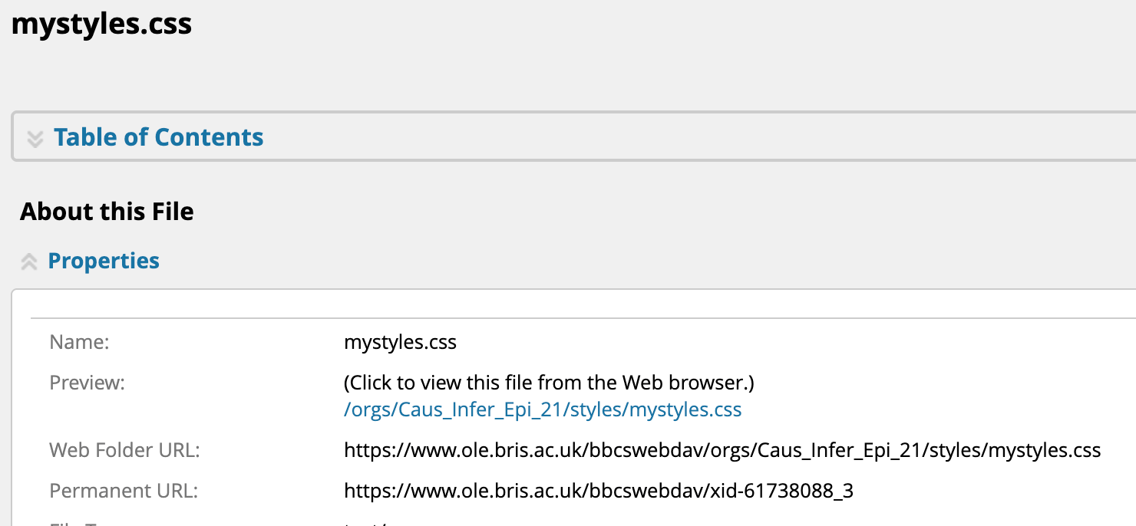1136x526 pixels.
Task: Click the mystyles.css page title
Action: coord(101,25)
